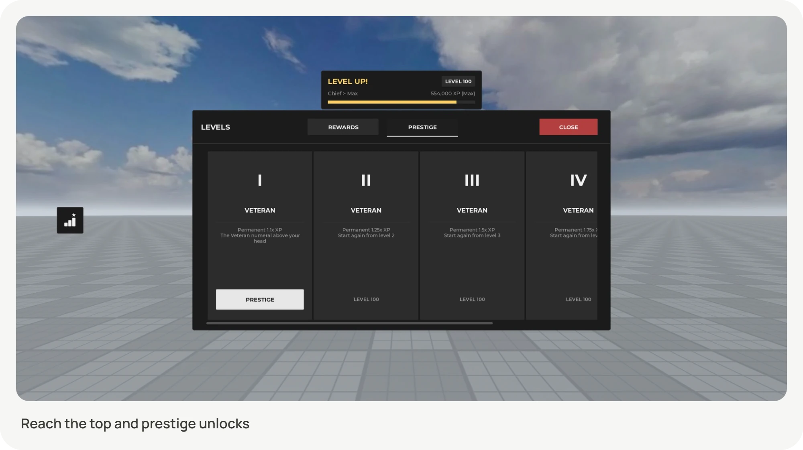This screenshot has height=450, width=803.
Task: Click 'Permanent 1.5x XP' text
Action: coord(472,230)
